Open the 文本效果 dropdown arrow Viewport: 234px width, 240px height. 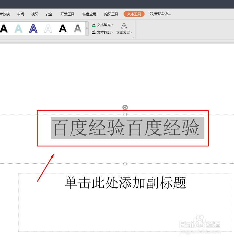(131, 32)
